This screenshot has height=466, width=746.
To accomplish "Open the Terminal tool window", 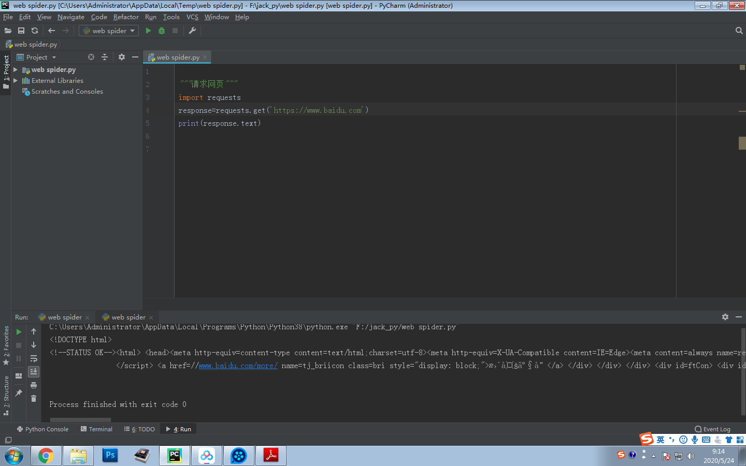I will point(96,429).
